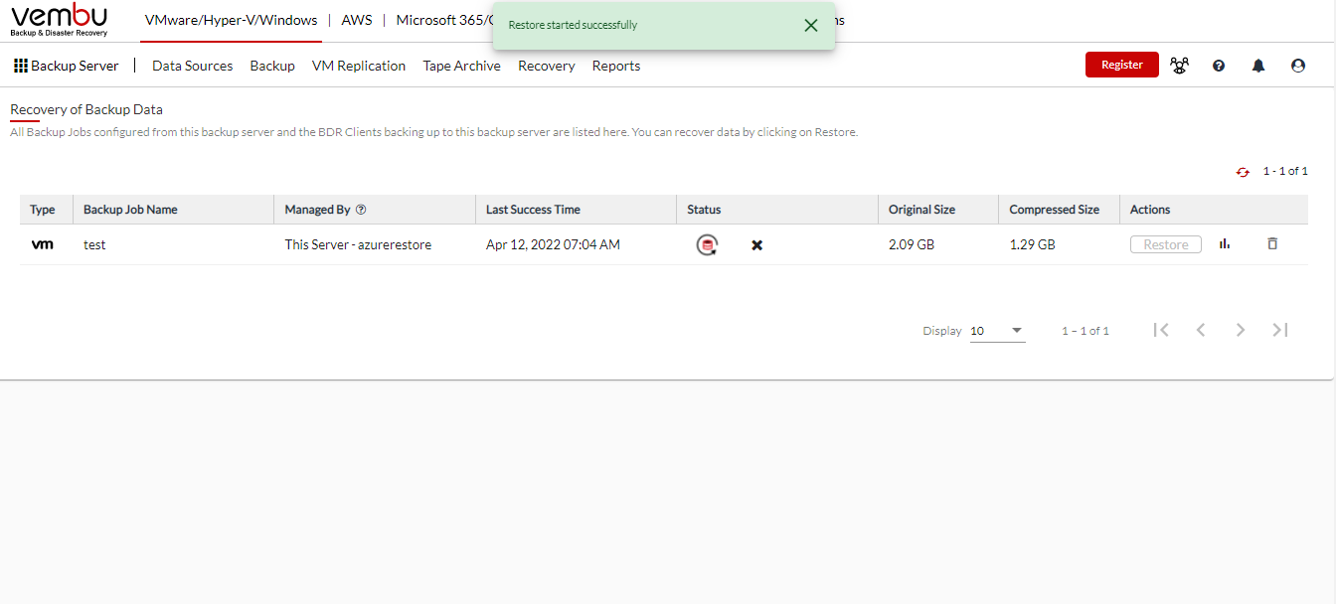Viewport: 1336px width, 604px height.
Task: Click the Type column header
Action: (43, 210)
